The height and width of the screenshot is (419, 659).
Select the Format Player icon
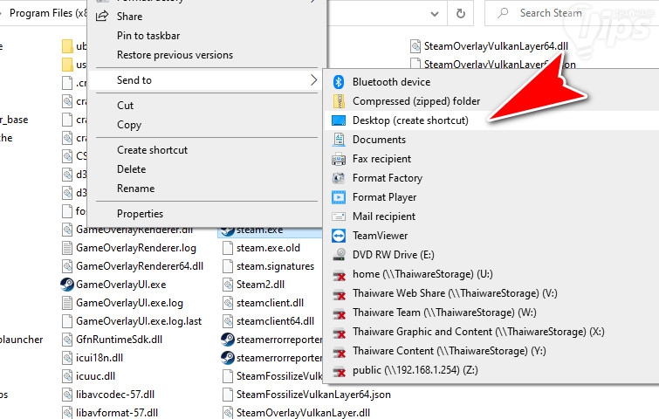339,197
